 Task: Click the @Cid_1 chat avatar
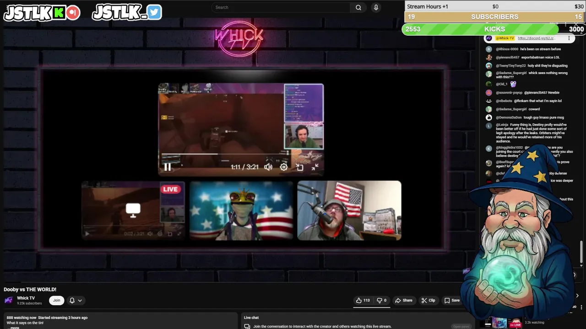click(488, 85)
